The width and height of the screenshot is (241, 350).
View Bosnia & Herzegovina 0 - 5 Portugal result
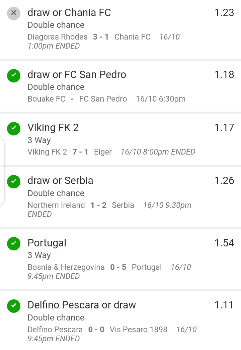[94, 267]
